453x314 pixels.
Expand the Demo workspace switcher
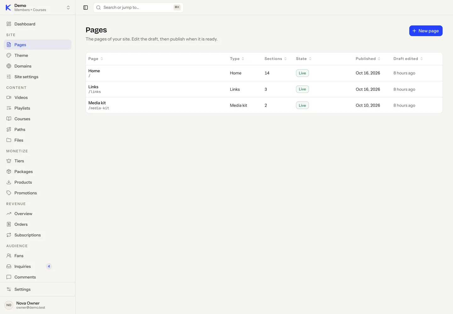click(x=38, y=8)
